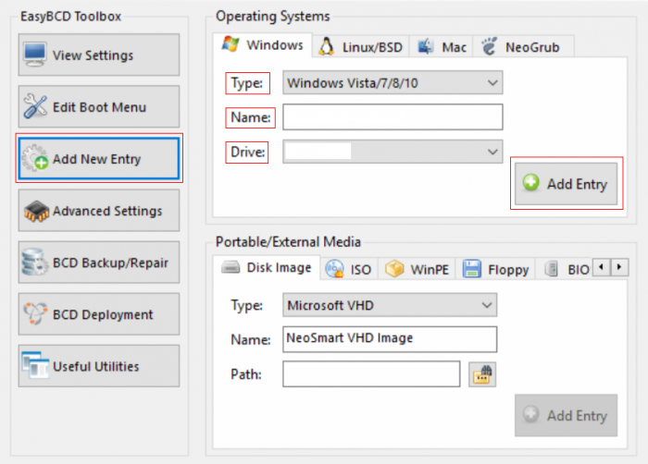Click the Mac tab icon
The height and width of the screenshot is (464, 648).
pos(426,46)
